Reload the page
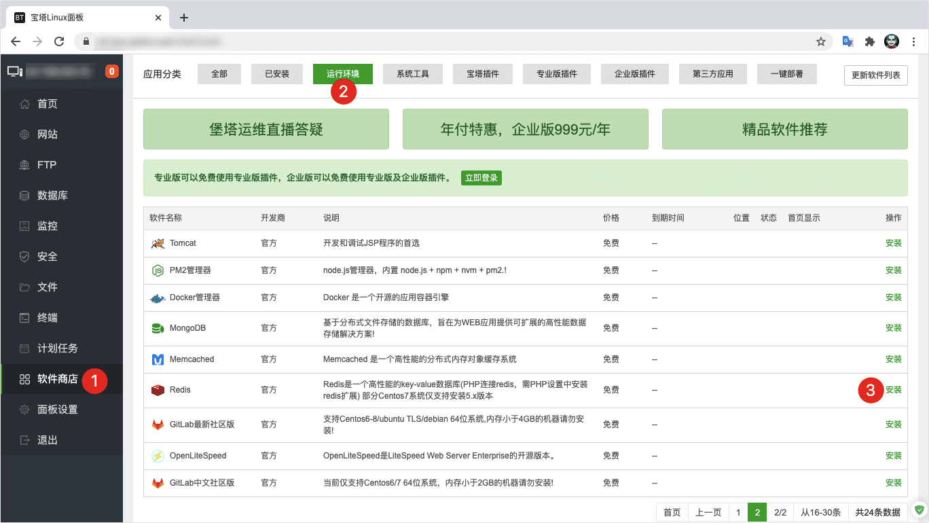Screen dimensions: 929x523 point(59,41)
